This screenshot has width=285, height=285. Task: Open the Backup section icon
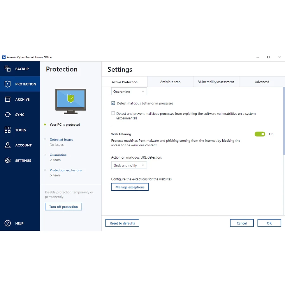(8, 69)
